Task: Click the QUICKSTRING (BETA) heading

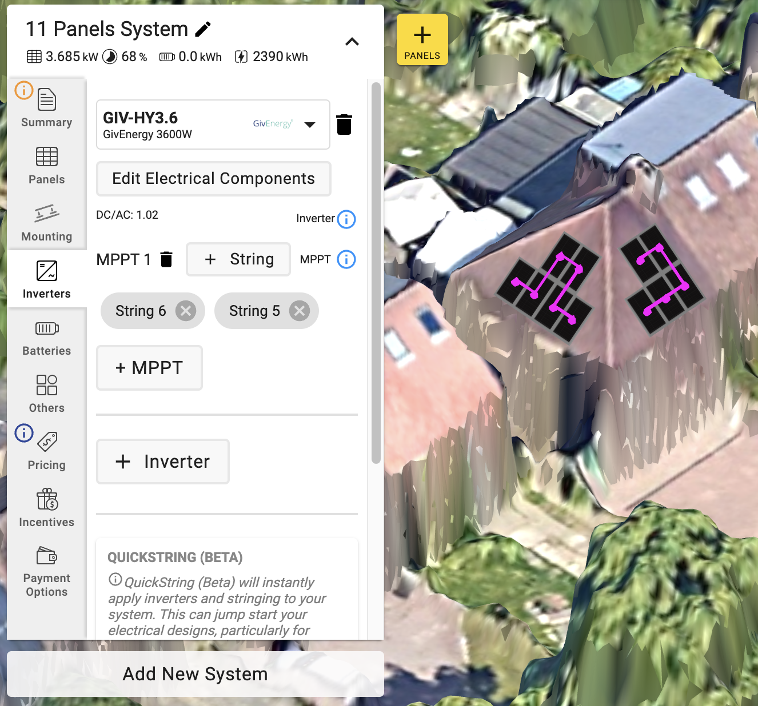Action: 175,557
